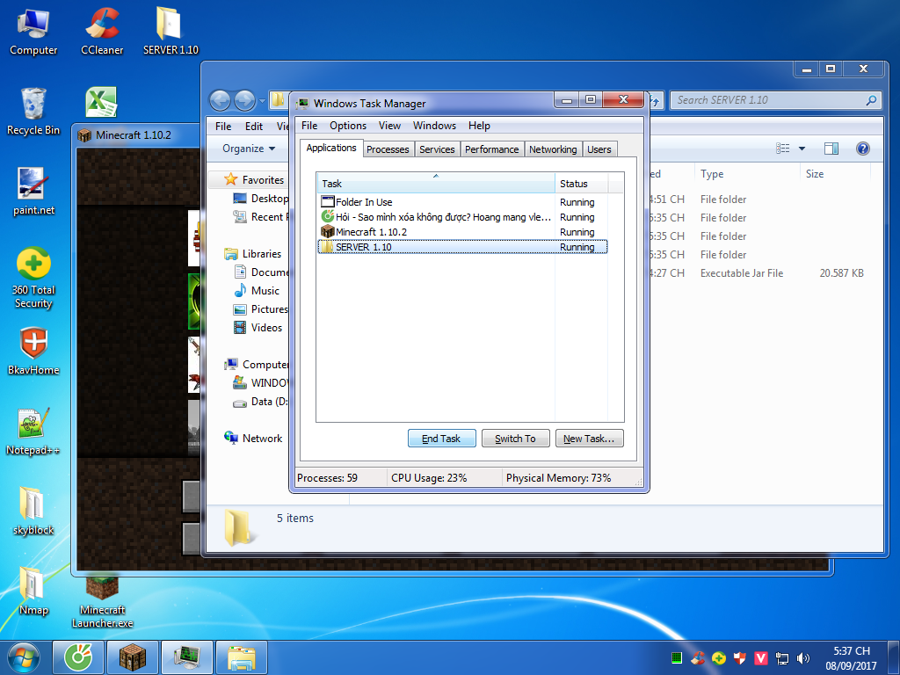Open the Computer desktop icon

(x=33, y=33)
